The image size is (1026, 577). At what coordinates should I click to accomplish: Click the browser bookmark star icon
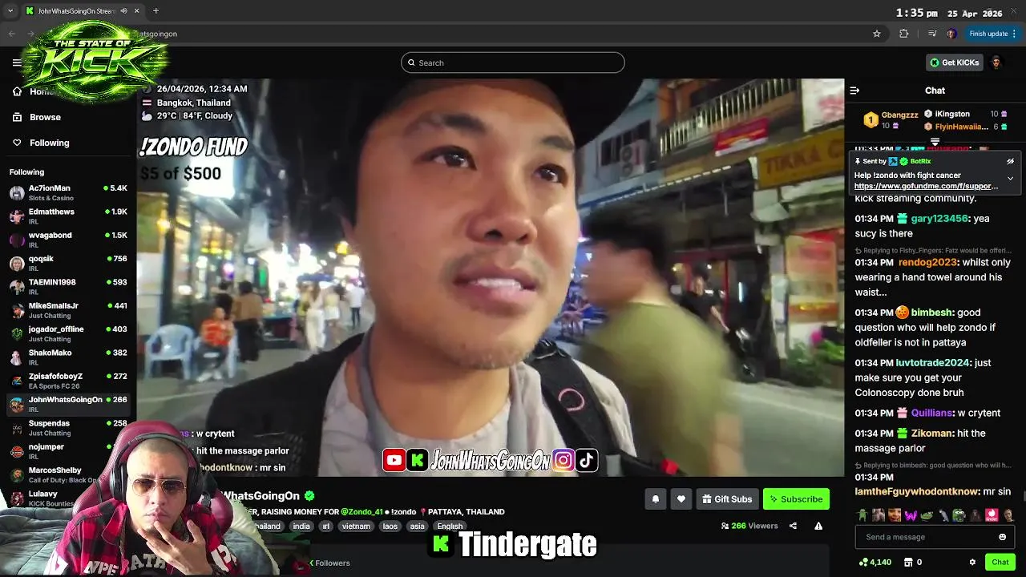tap(877, 34)
